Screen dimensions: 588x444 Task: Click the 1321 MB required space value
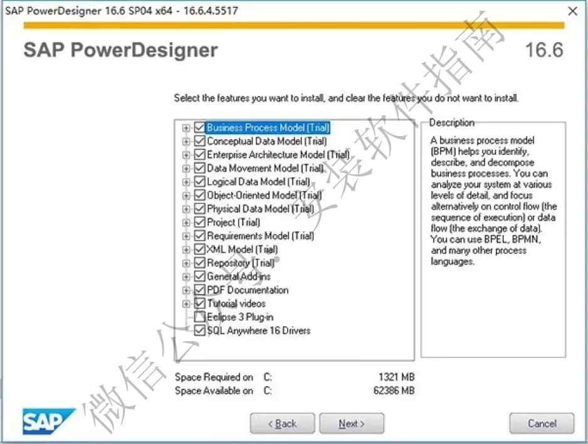pyautogui.click(x=396, y=376)
